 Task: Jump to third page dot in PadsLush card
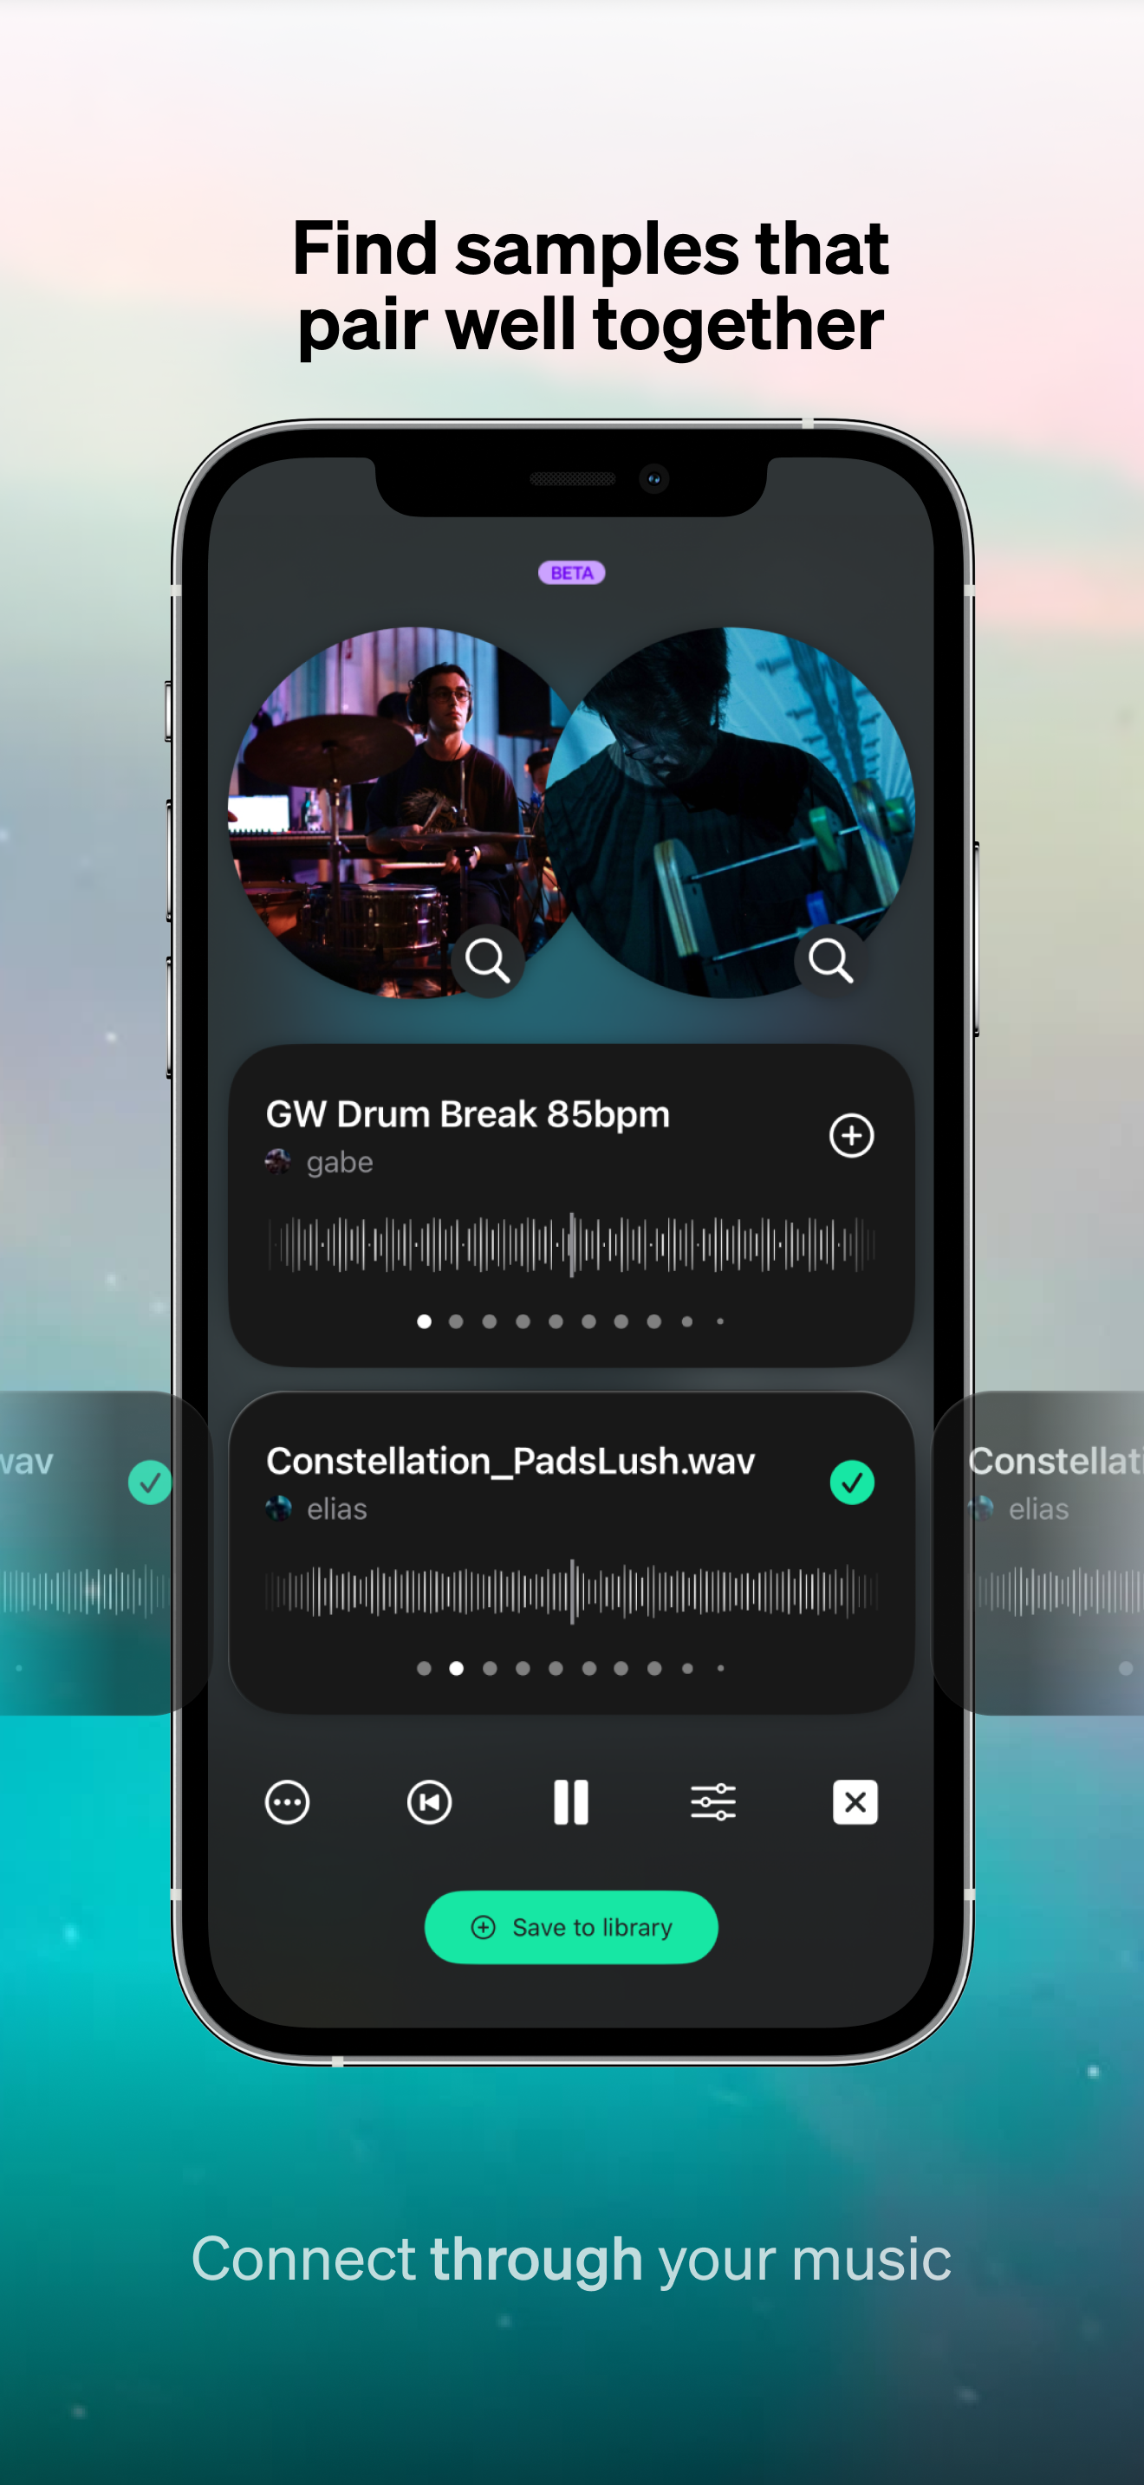490,1668
